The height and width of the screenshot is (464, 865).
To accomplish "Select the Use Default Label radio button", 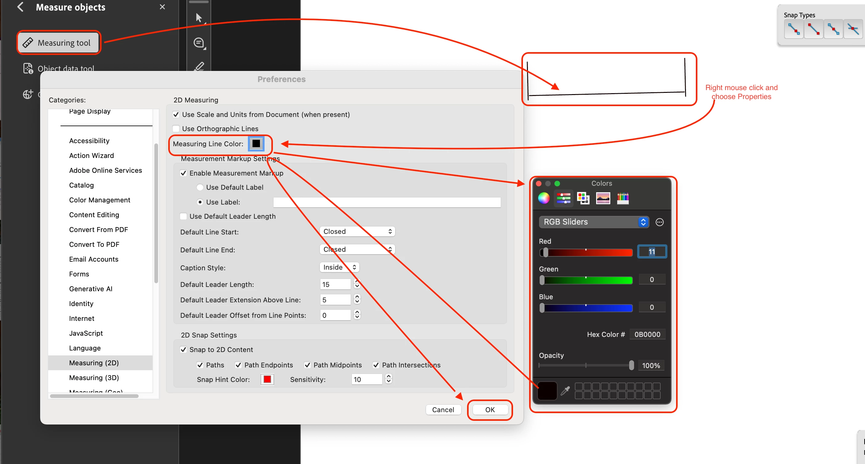I will coord(200,187).
